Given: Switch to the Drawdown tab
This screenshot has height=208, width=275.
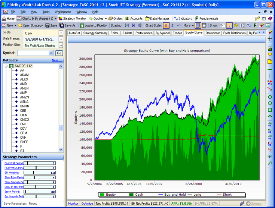Looking at the screenshot, I should (213, 33).
